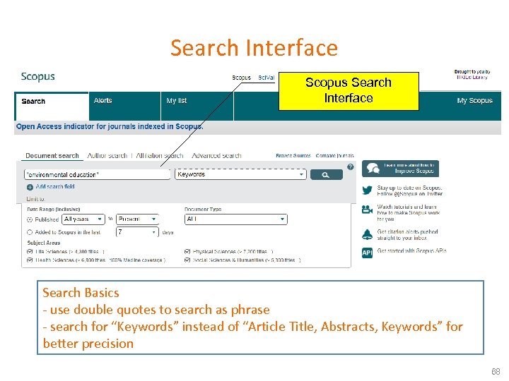Open the Keywords search field dropdown
This screenshot has width=509, height=381.
[240, 174]
